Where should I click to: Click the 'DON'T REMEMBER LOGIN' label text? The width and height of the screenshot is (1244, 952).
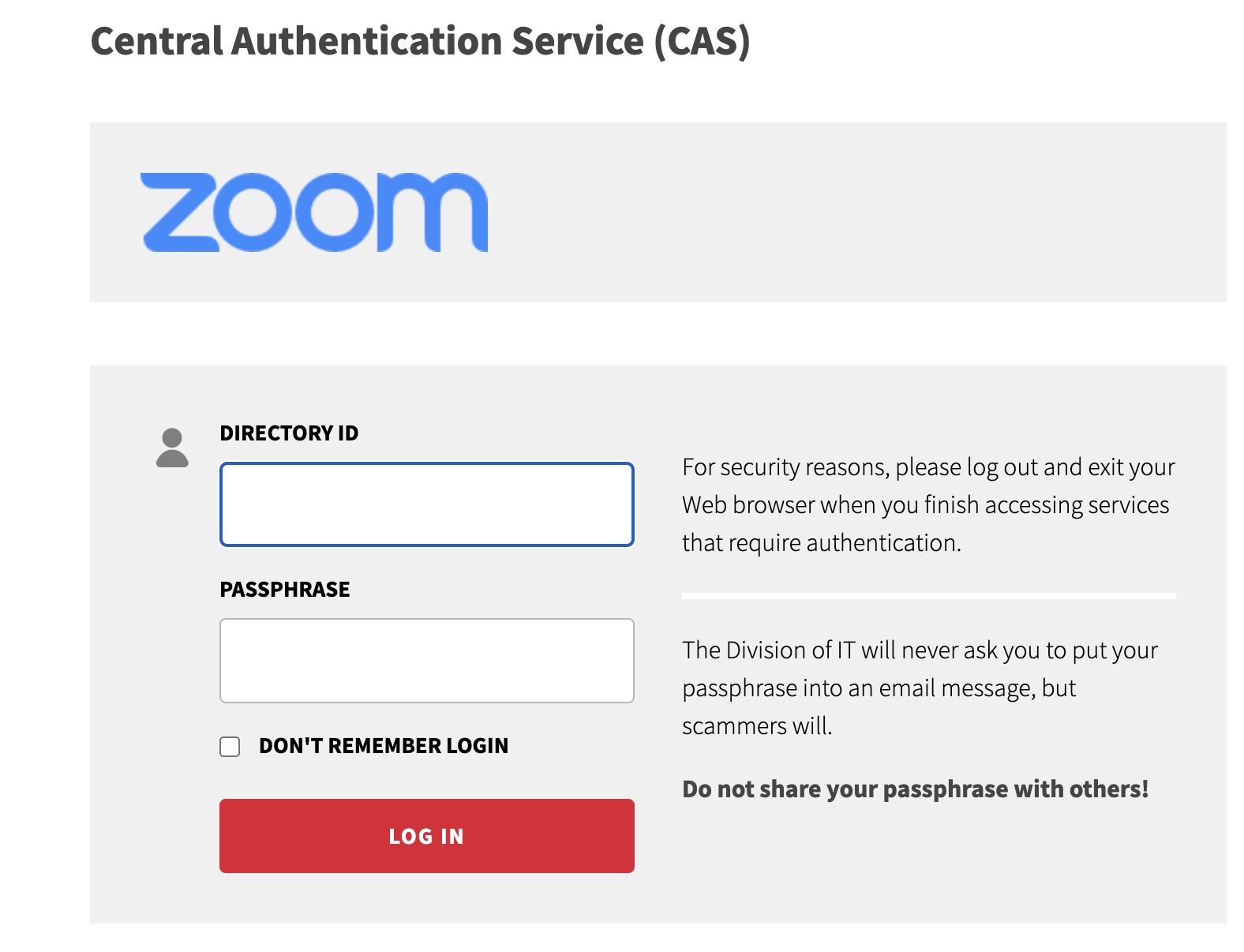384,746
